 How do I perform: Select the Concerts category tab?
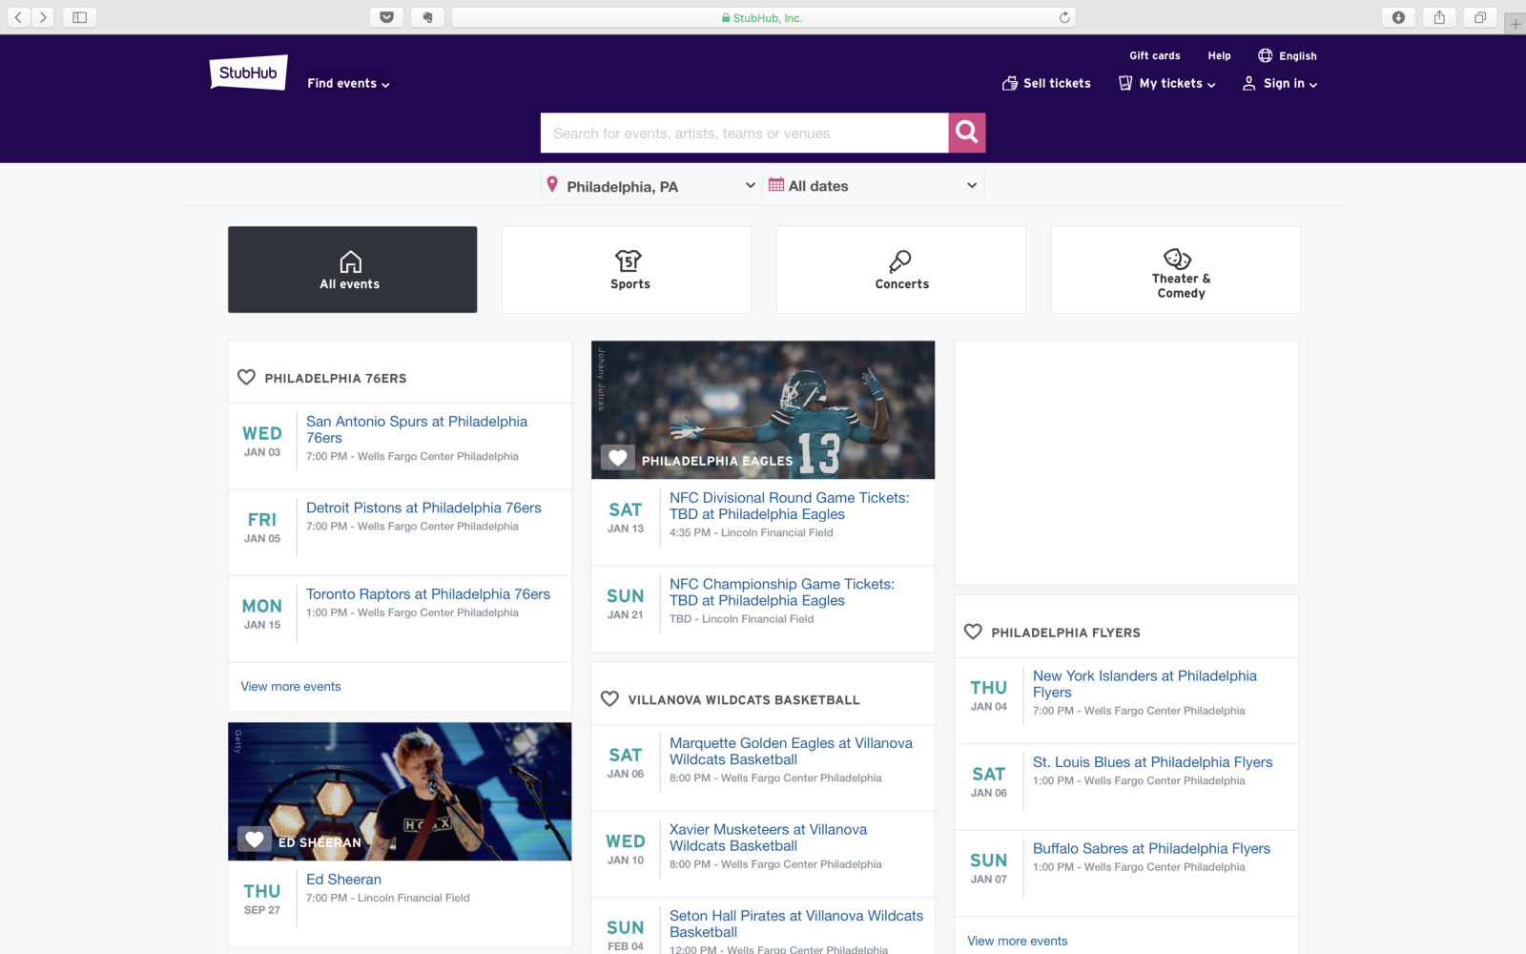pyautogui.click(x=901, y=269)
